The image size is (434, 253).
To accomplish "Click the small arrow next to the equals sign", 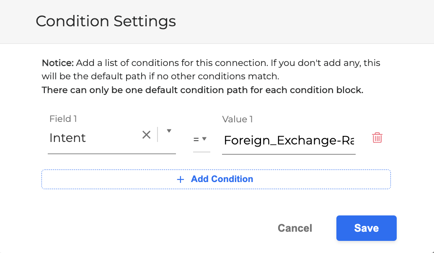I will pos(205,139).
